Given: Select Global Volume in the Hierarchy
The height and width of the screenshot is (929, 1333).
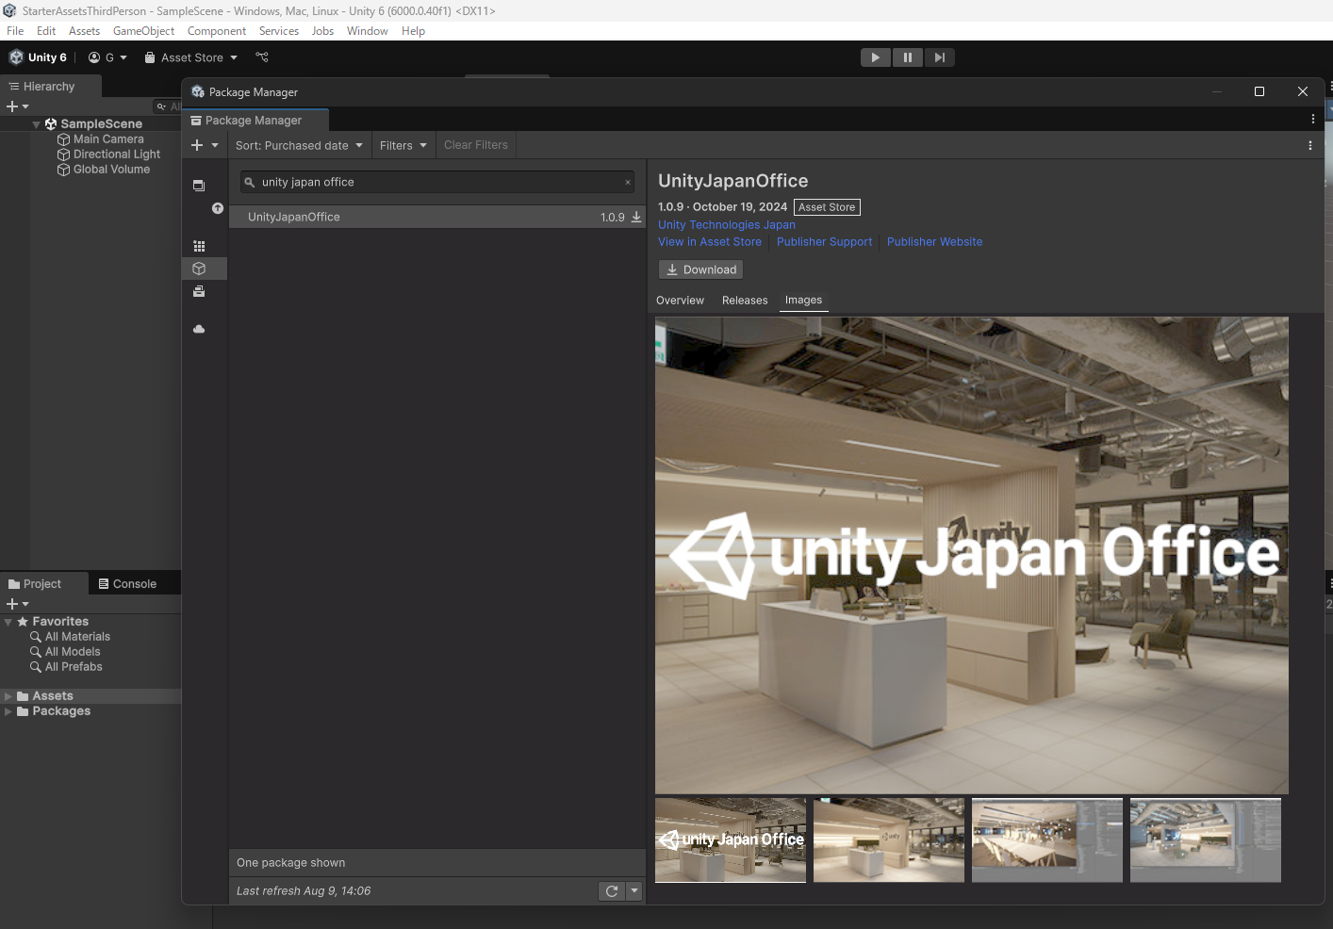Looking at the screenshot, I should point(111,170).
